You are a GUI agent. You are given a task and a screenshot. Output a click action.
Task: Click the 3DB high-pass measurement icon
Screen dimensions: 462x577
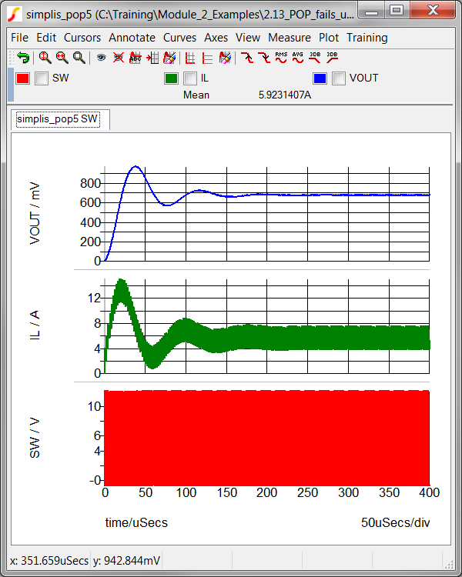click(x=332, y=58)
